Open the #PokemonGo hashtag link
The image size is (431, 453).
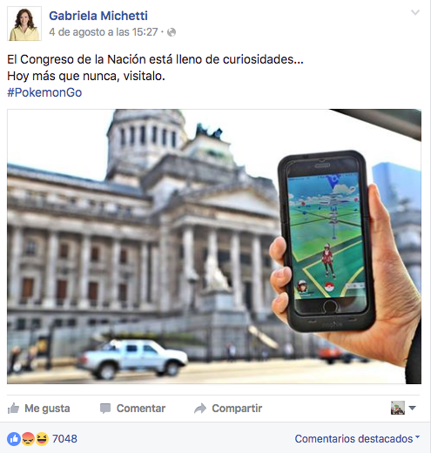[x=44, y=92]
